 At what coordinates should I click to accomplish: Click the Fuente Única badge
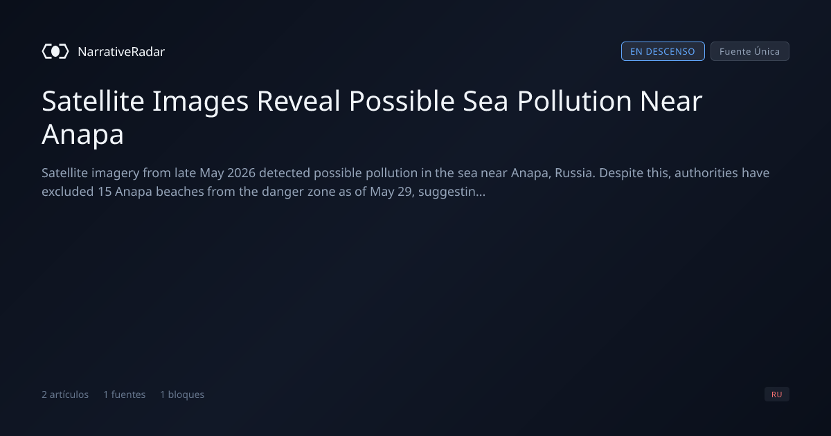click(x=749, y=51)
